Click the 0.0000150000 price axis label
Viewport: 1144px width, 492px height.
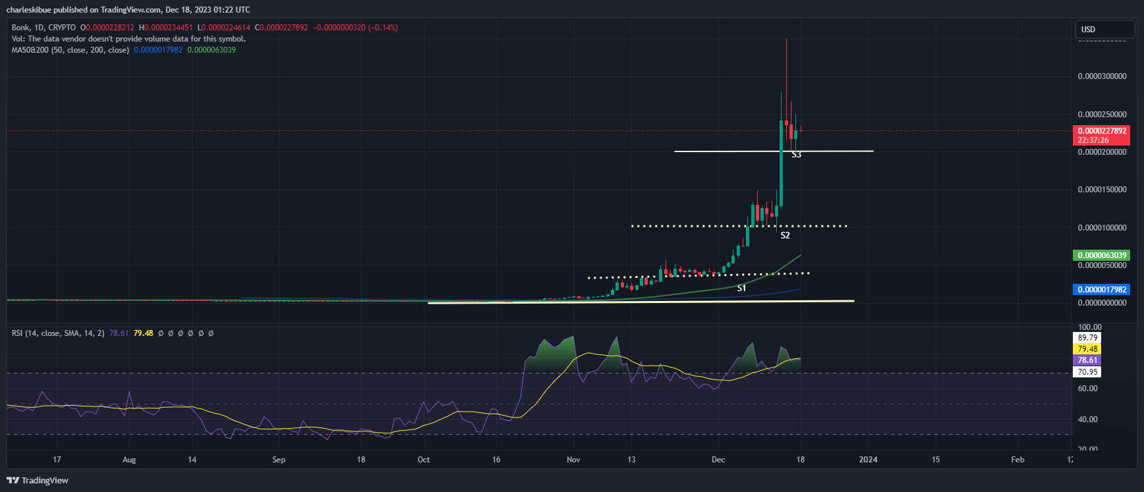(1102, 190)
